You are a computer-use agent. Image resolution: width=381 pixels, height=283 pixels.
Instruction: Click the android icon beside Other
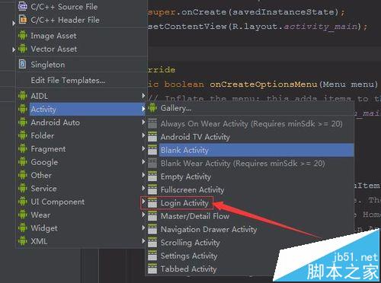23,175
